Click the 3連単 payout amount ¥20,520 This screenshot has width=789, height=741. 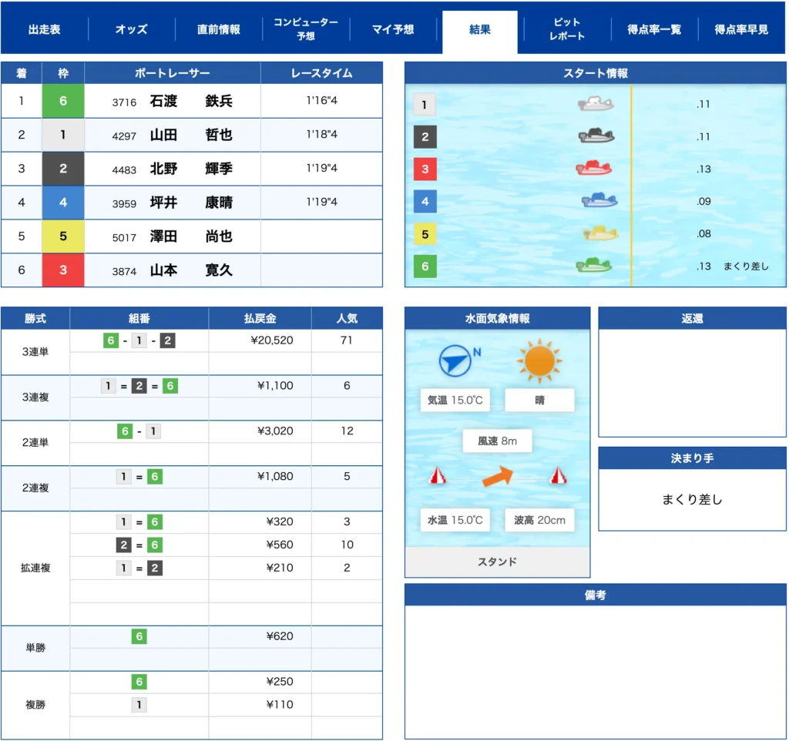click(275, 340)
